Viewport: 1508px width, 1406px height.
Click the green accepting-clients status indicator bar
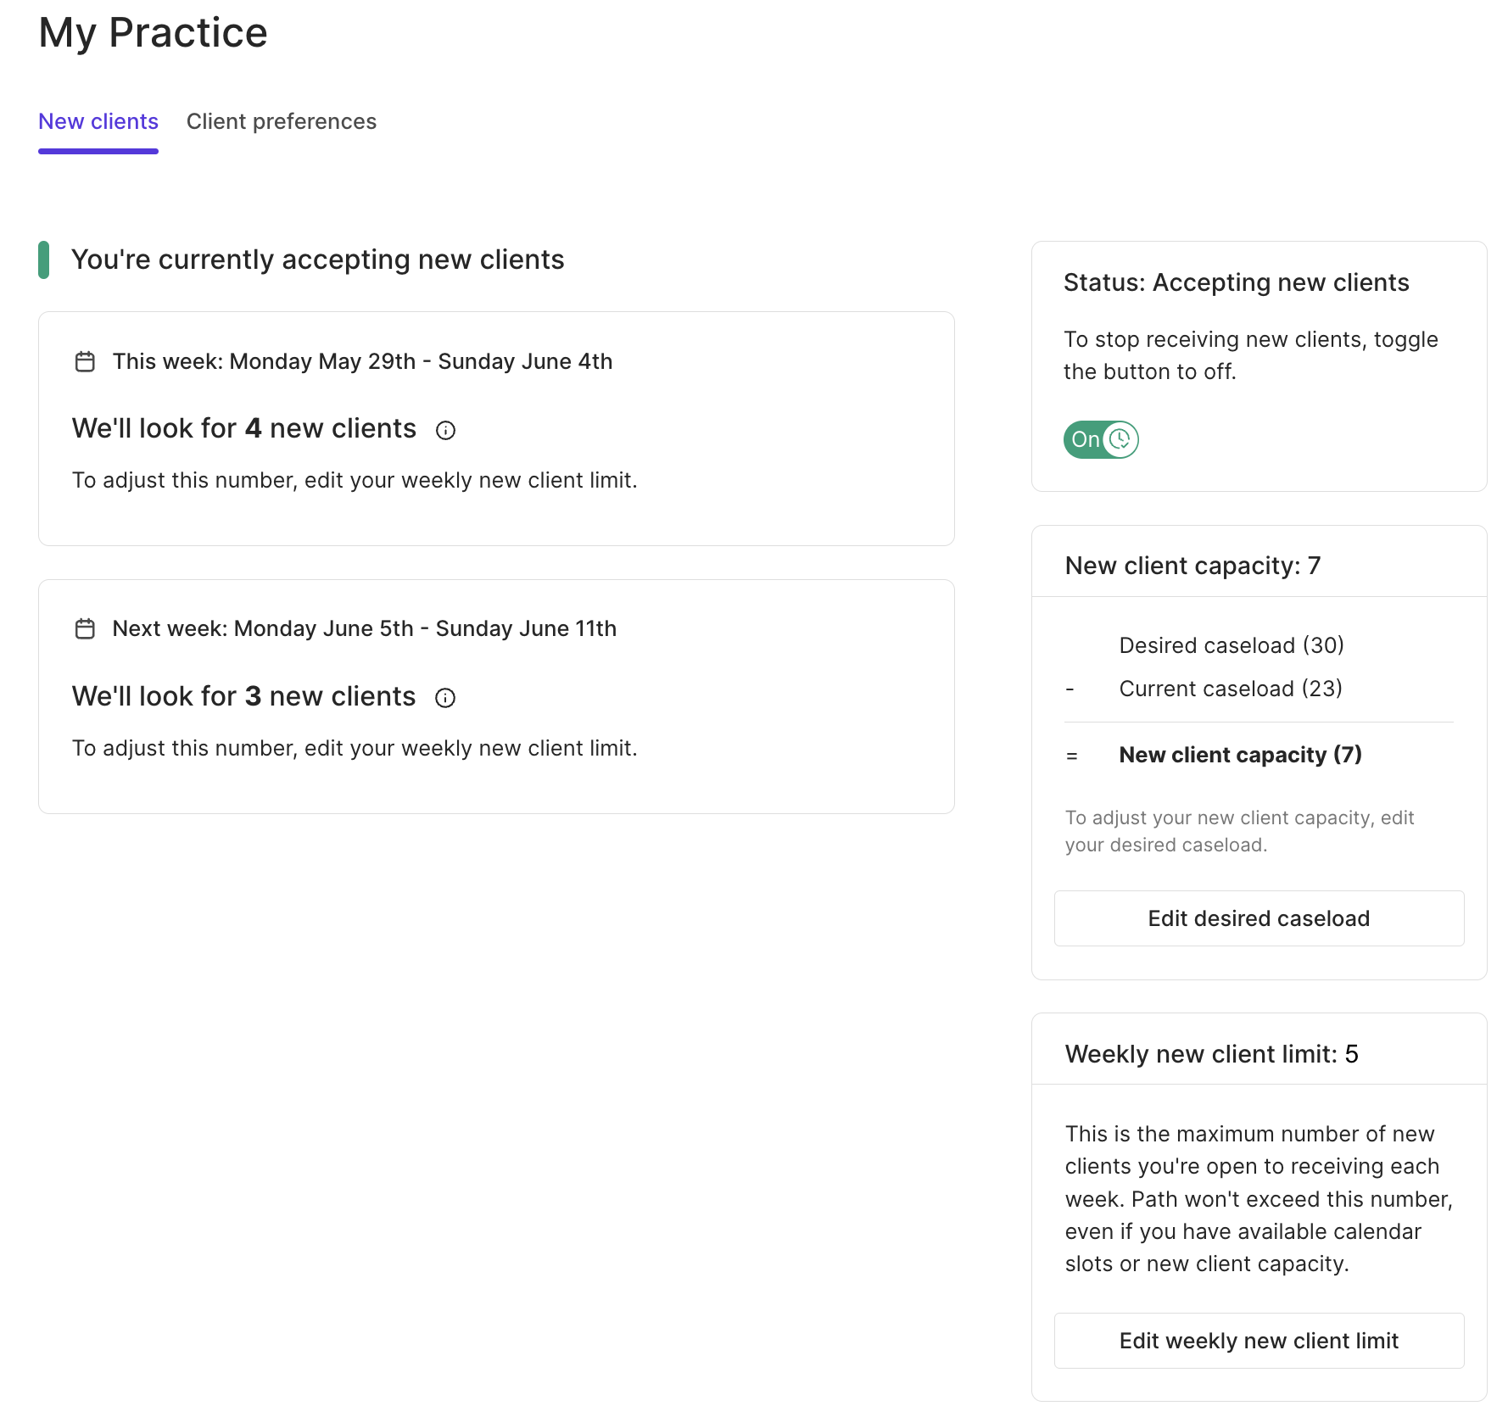[43, 259]
